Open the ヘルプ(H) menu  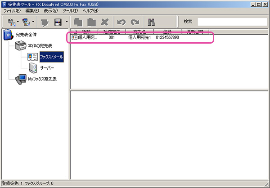tap(90, 10)
